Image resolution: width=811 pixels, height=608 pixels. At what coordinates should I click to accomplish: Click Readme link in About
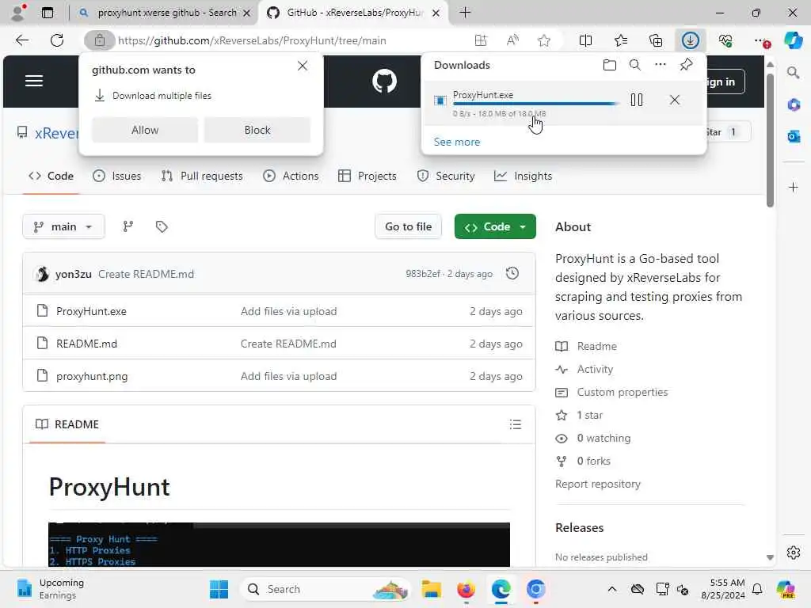[596, 347]
